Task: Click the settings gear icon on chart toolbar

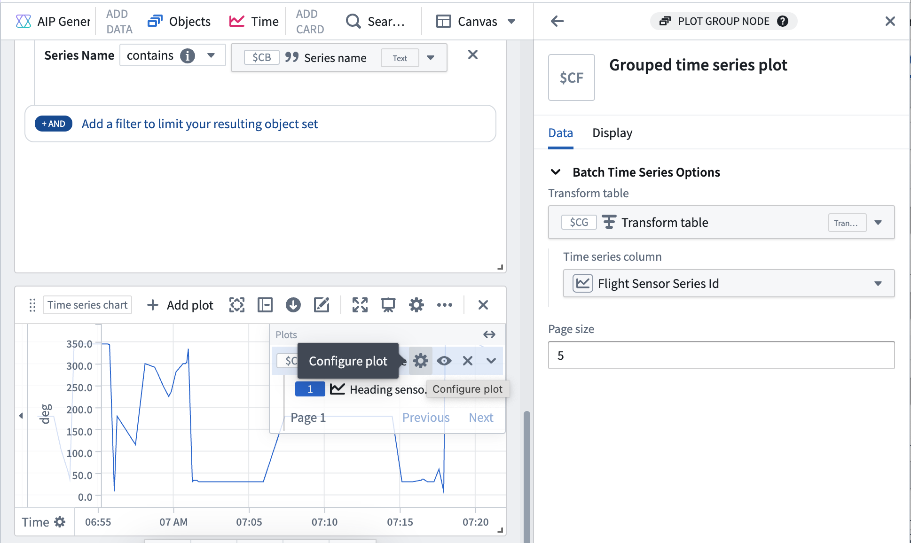Action: 416,305
